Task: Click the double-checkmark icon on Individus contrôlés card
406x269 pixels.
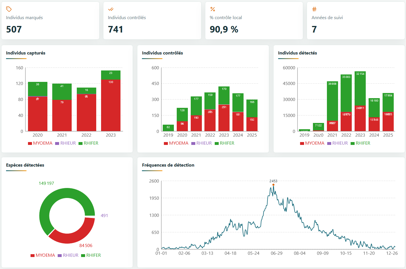Action: coord(111,9)
